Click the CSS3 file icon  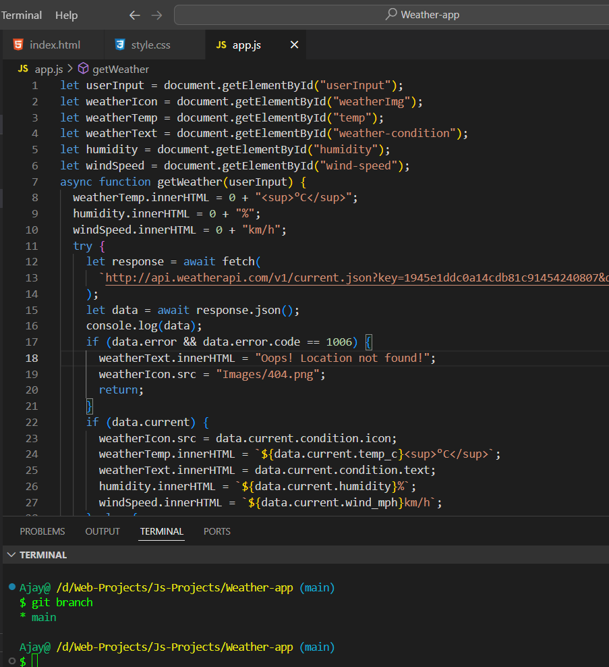tap(120, 45)
